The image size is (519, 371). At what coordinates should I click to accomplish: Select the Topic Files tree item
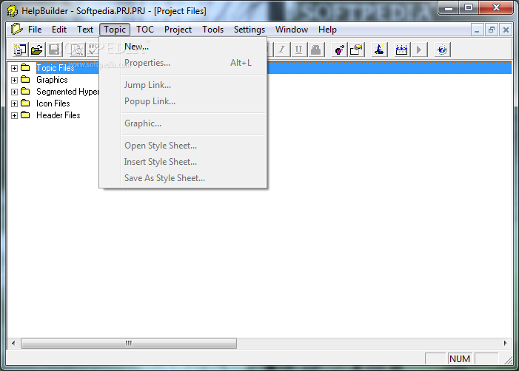click(56, 68)
